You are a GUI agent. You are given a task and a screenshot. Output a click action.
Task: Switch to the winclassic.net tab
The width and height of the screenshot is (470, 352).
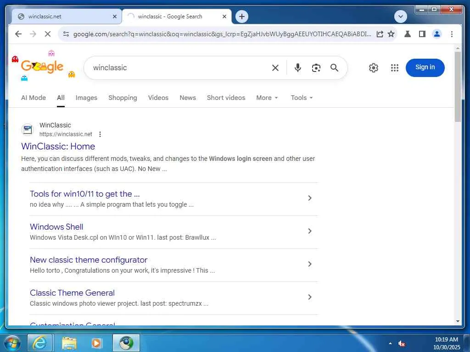coord(66,17)
